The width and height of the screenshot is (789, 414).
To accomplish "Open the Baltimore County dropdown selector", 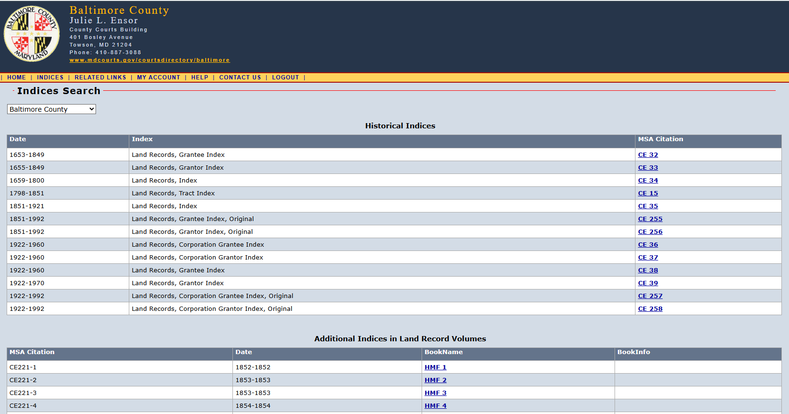I will click(51, 109).
